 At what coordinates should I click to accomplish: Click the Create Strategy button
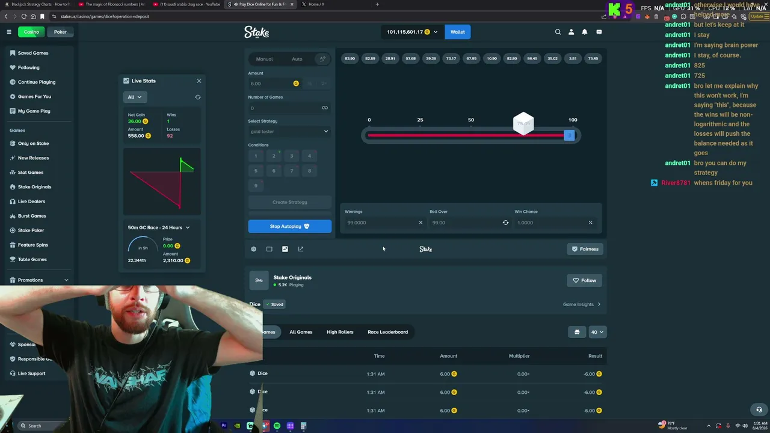289,202
